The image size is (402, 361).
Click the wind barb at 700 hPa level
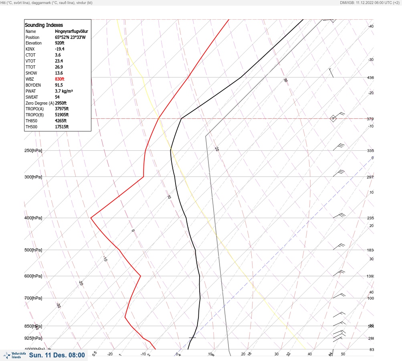339,296
